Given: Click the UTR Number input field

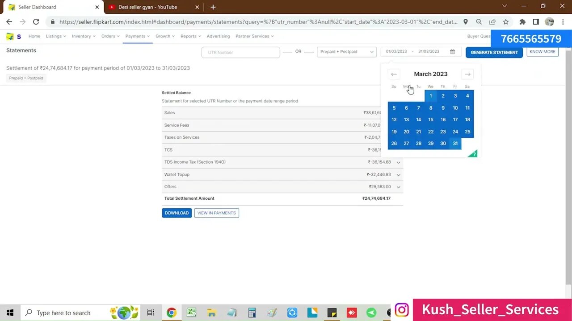Looking at the screenshot, I should click(x=241, y=52).
